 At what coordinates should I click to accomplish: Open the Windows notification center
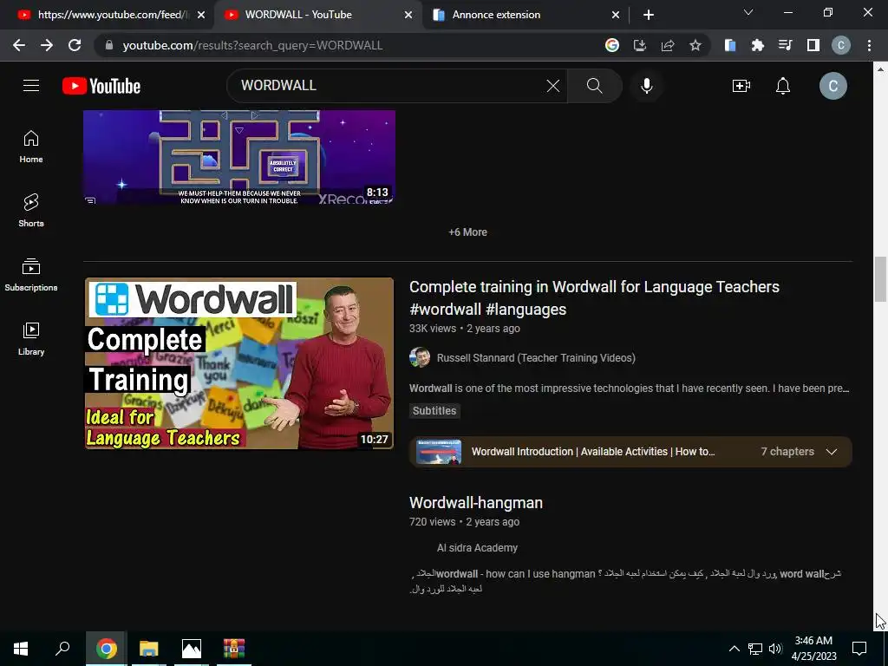(859, 649)
